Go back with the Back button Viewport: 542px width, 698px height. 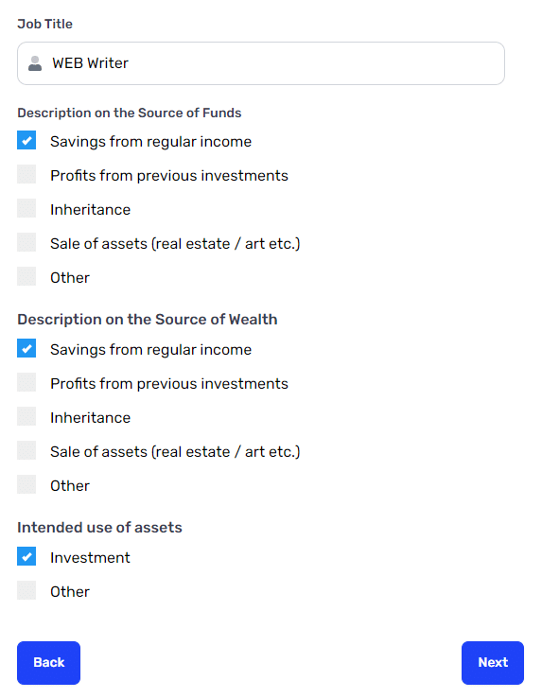[48, 663]
